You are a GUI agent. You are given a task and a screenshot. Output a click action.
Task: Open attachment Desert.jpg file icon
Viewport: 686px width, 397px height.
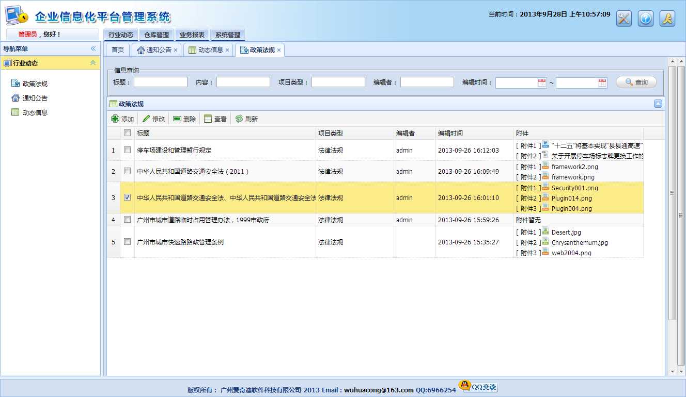point(545,231)
